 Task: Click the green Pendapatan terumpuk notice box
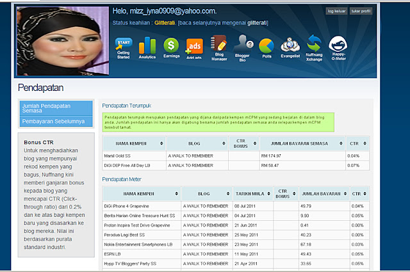click(218, 122)
